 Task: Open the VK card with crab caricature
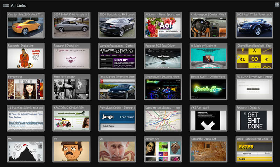(117, 149)
